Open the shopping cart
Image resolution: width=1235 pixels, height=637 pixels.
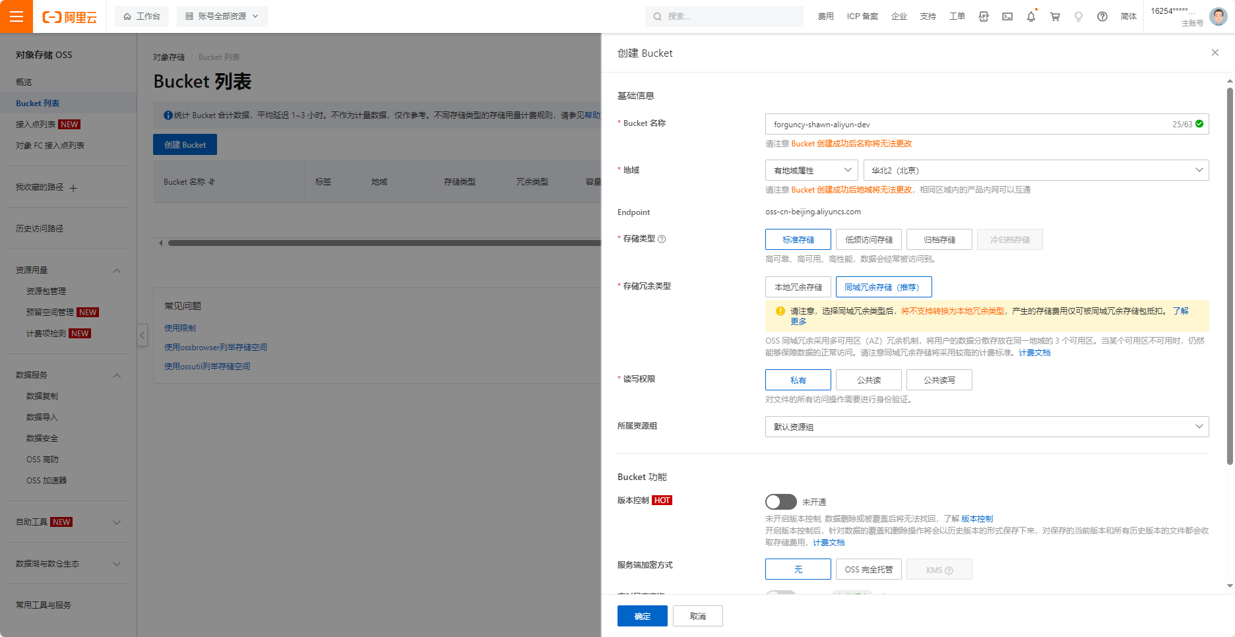point(1055,16)
